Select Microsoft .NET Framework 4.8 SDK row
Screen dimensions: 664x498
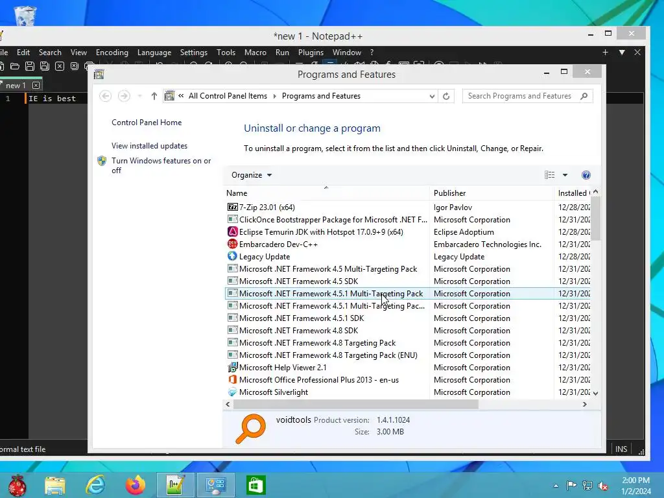[x=407, y=330]
